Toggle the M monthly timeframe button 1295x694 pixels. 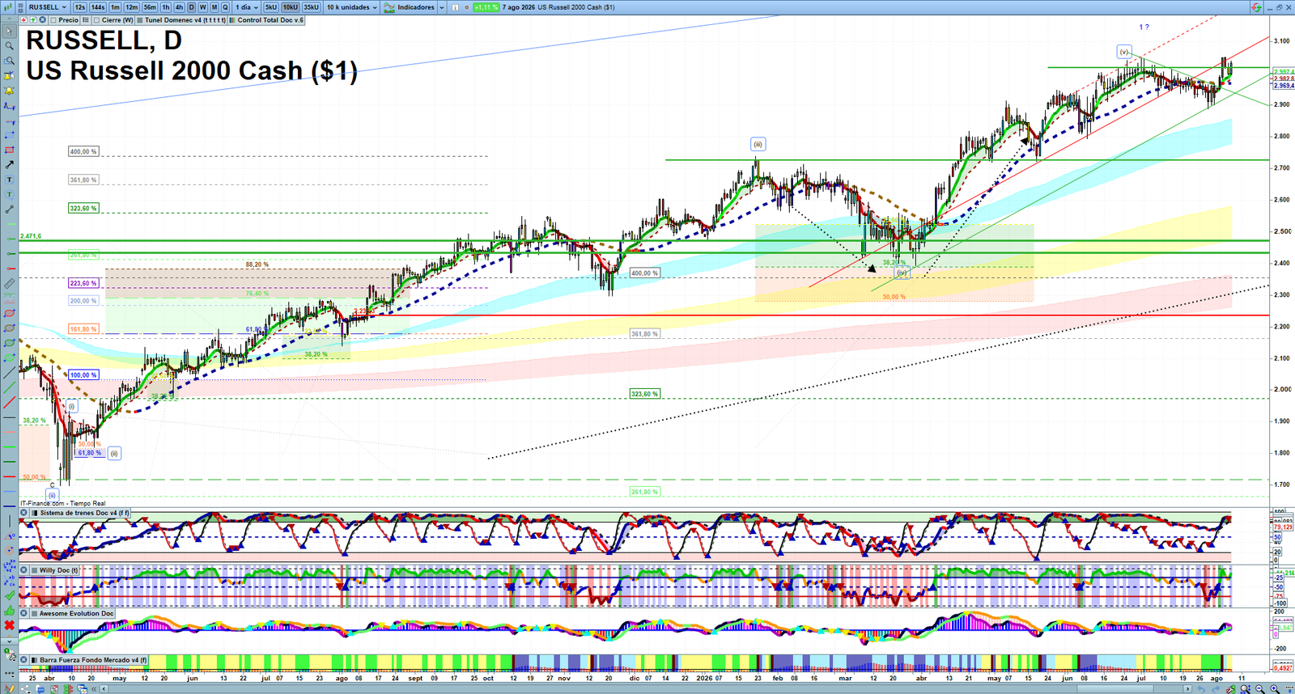214,7
